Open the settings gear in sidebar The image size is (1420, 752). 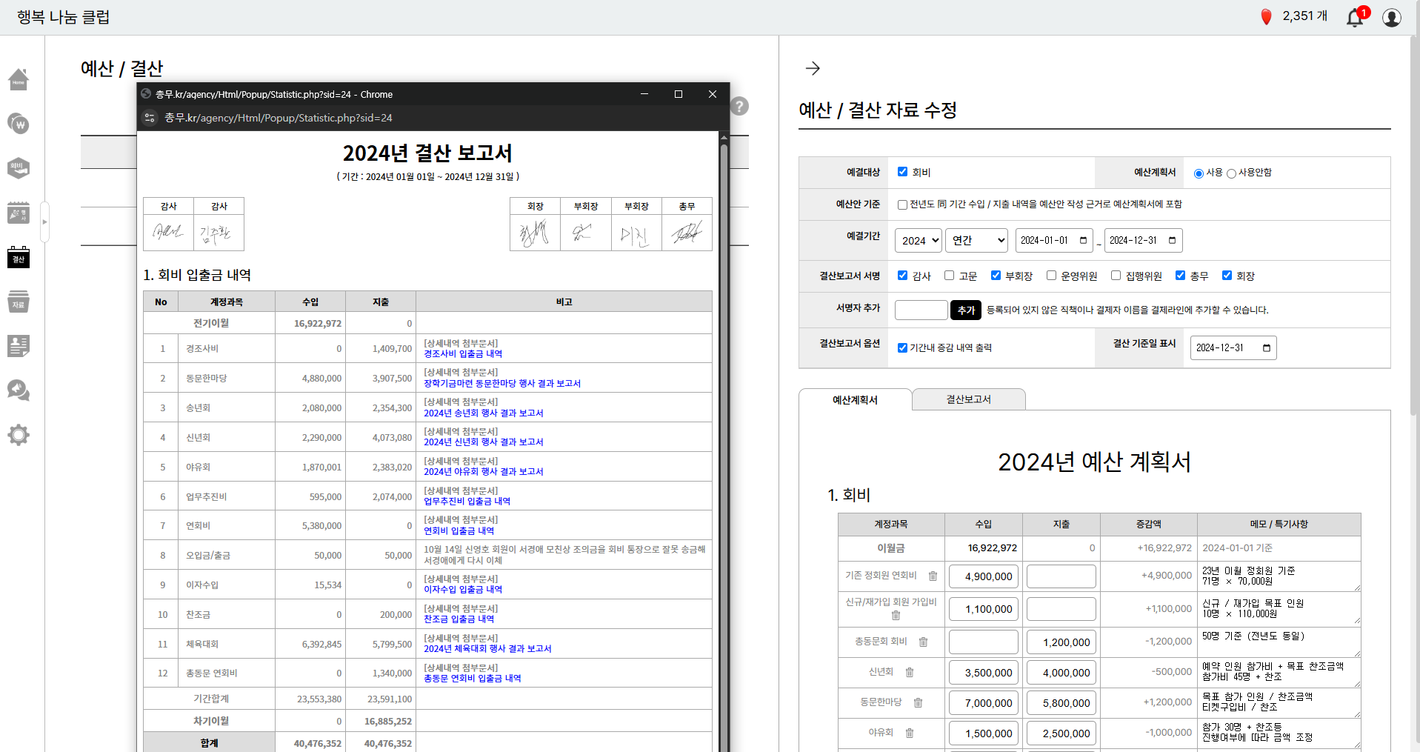point(19,435)
